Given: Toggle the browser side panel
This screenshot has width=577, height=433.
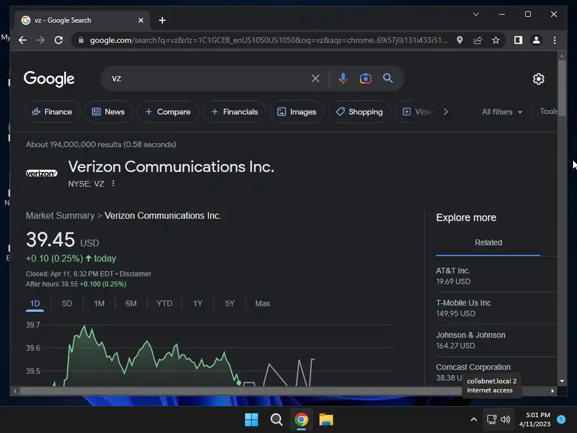Looking at the screenshot, I should click(518, 40).
